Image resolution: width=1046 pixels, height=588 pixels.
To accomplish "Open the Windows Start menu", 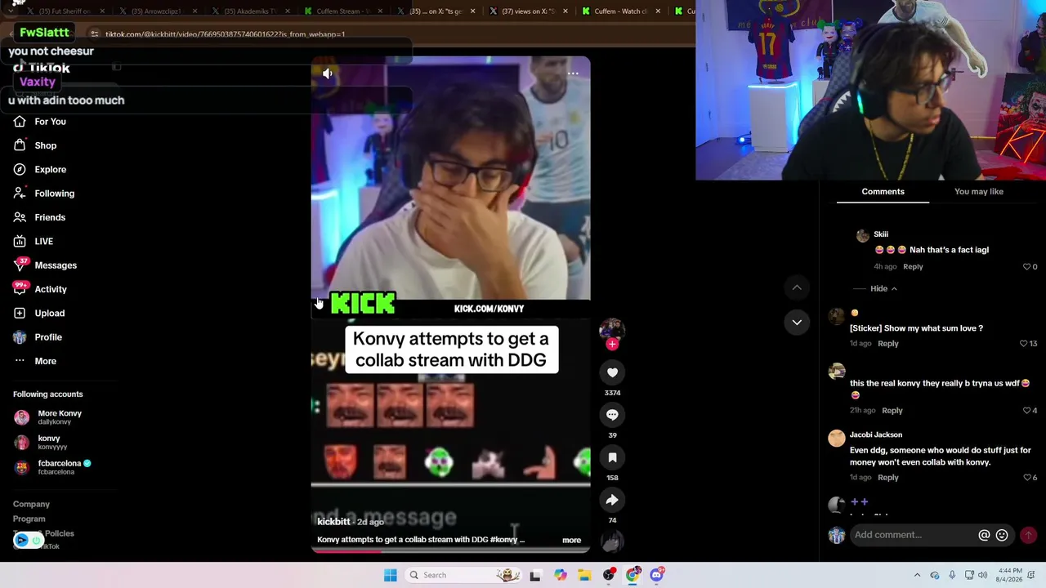I will tap(391, 575).
